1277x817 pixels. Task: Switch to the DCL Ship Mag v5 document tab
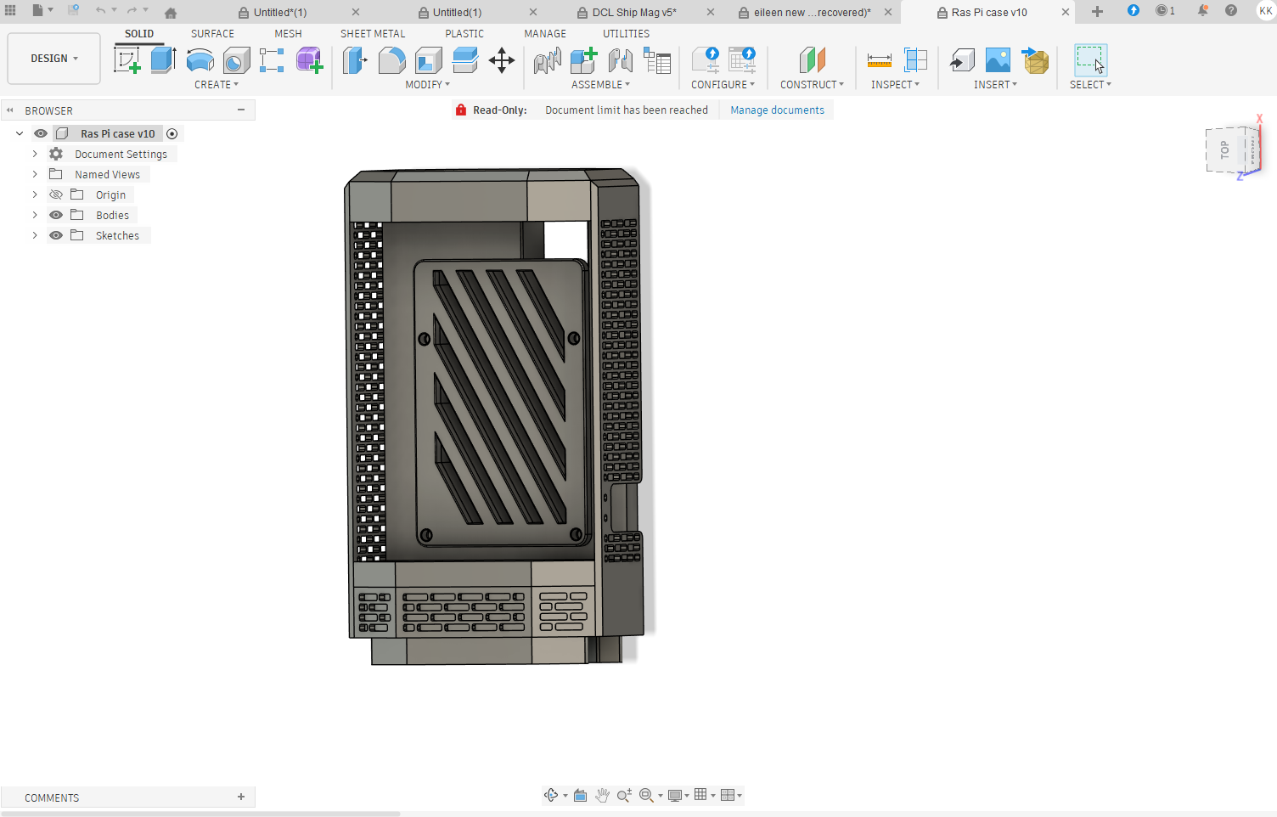coord(633,12)
